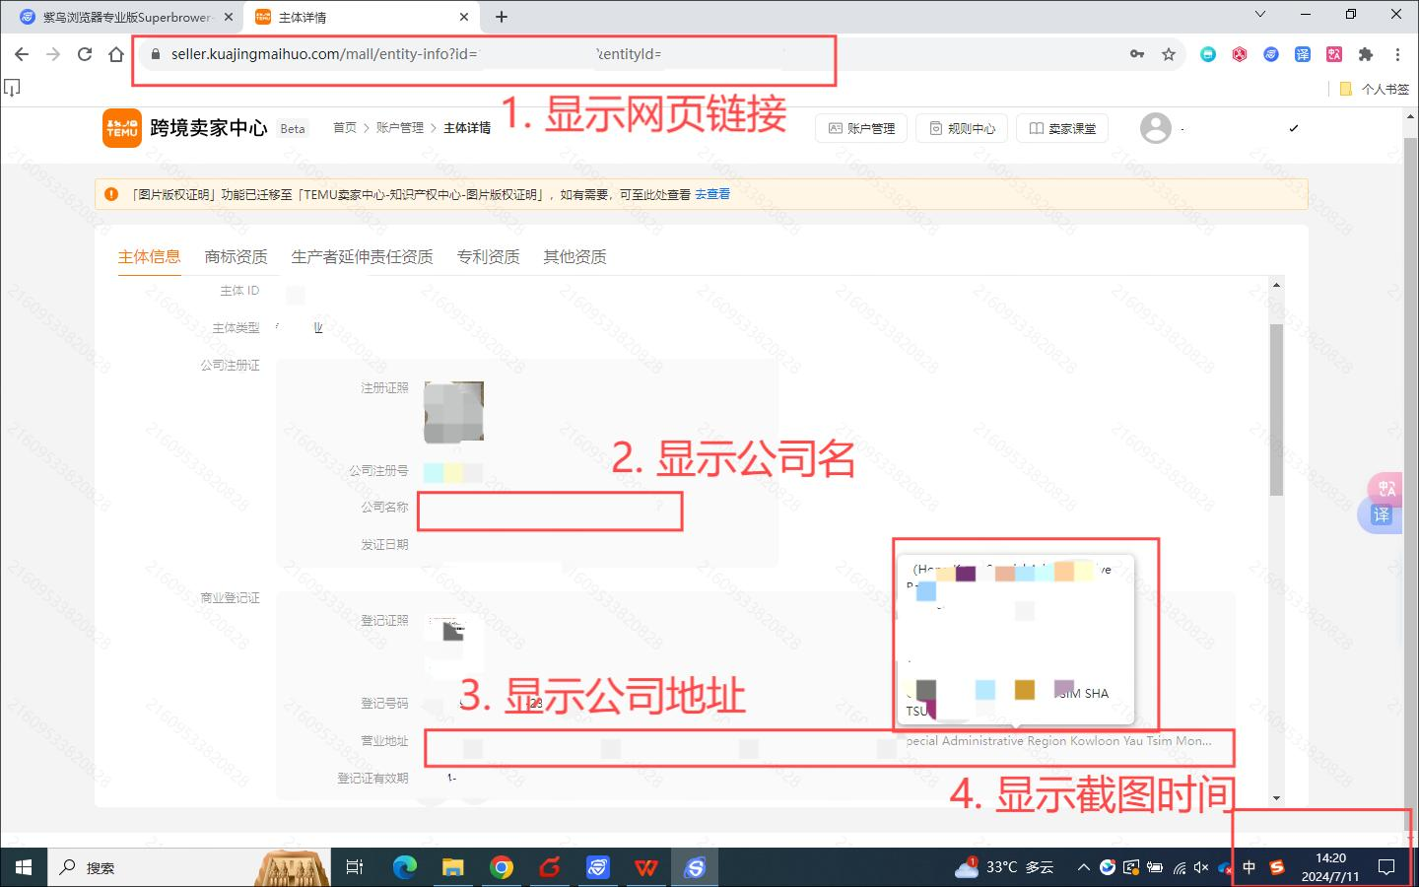Viewport: 1419px width, 887px height.
Task: Open the 33°C 多云 weather widget
Action: [1004, 867]
